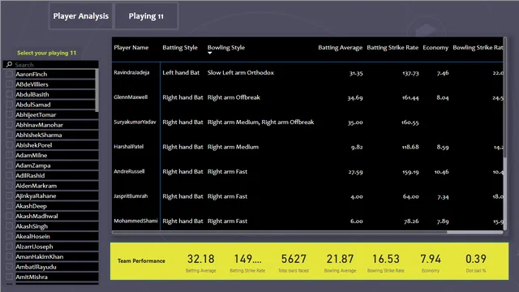Click GlennMaxwell in the table
Screen dimensions: 519x292
pos(131,97)
